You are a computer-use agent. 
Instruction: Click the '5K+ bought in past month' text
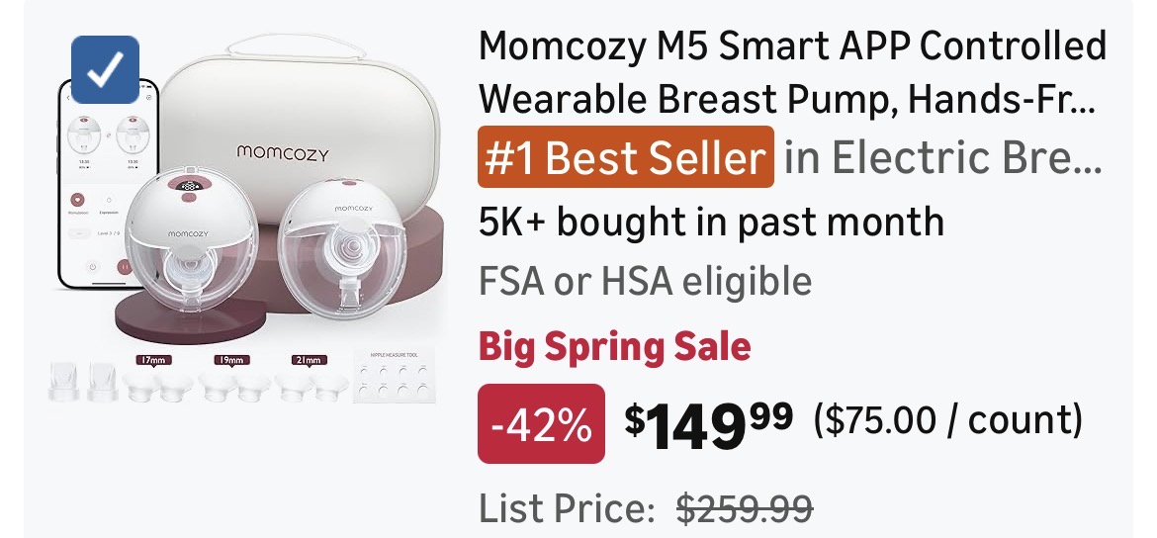point(711,222)
